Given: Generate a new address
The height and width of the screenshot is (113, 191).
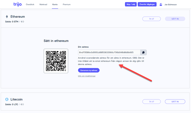Looking at the screenshot, I should [x=89, y=70].
